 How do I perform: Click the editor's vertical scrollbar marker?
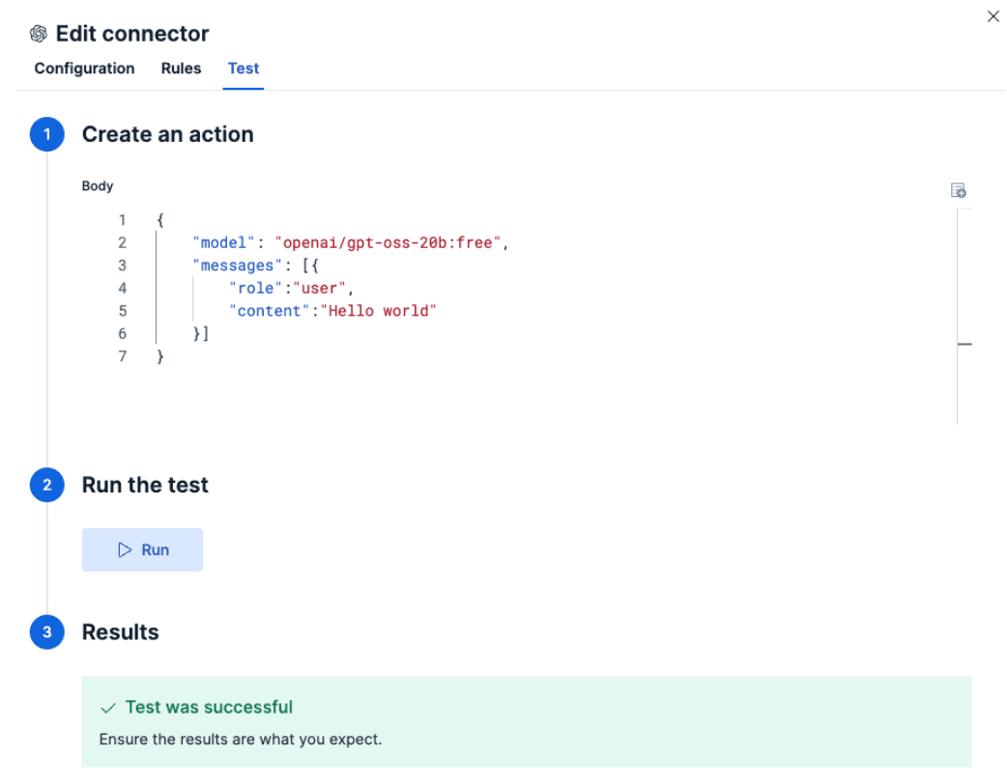tap(964, 344)
